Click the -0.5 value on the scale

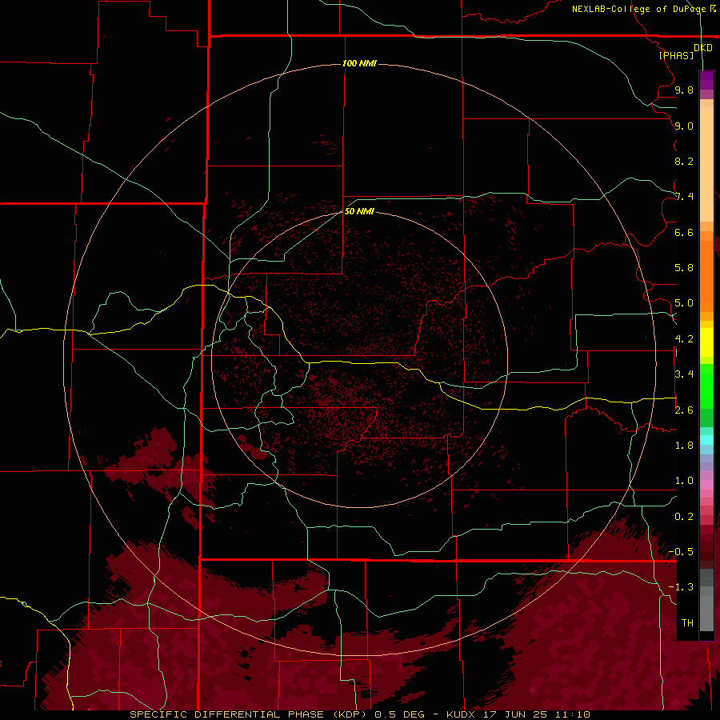coord(681,552)
